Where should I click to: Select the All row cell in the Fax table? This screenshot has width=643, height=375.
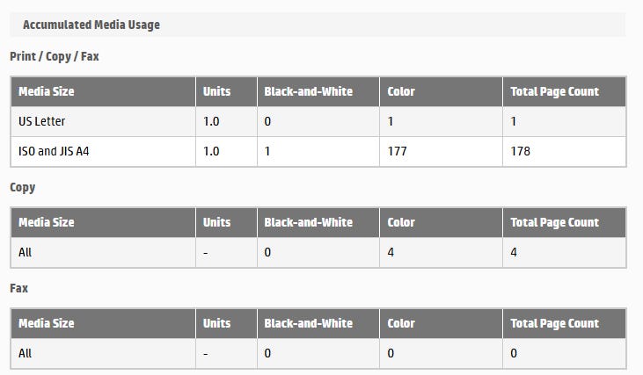tap(25, 353)
